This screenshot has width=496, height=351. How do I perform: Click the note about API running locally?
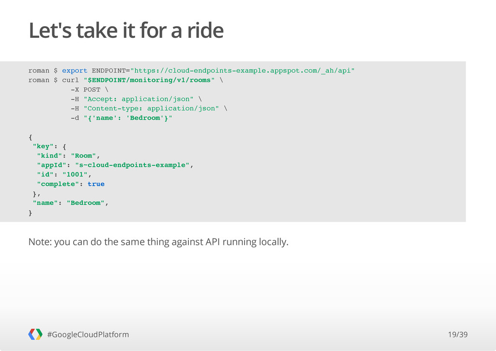pyautogui.click(x=158, y=242)
